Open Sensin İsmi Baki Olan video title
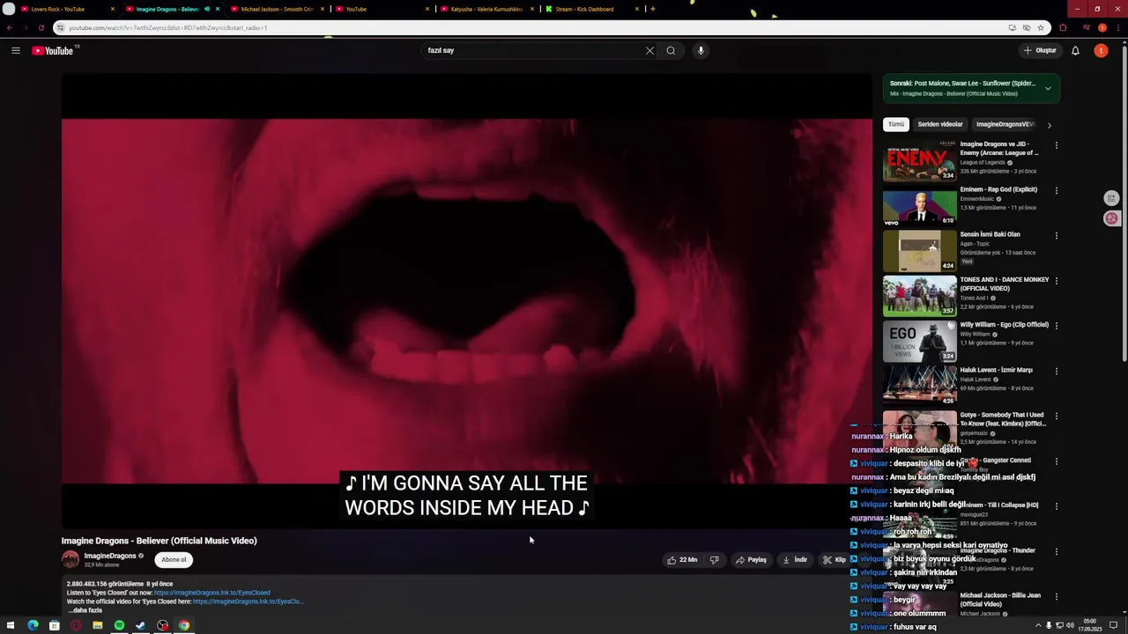 click(x=990, y=234)
